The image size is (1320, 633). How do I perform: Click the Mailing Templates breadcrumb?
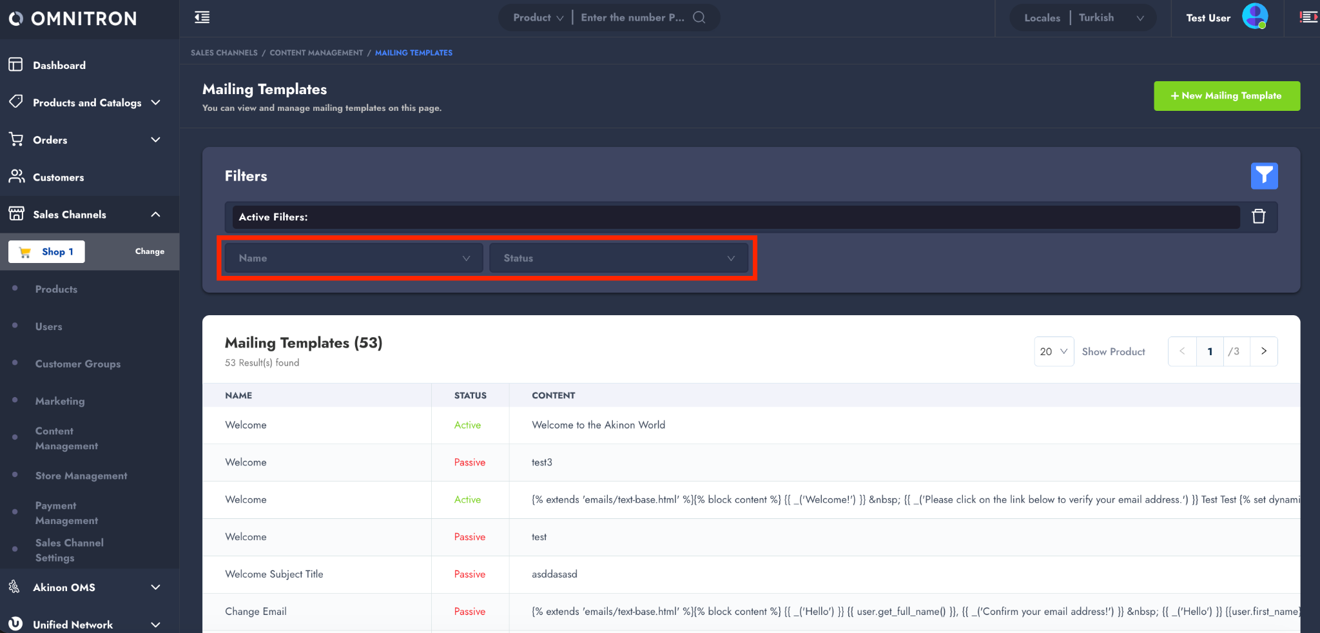414,53
